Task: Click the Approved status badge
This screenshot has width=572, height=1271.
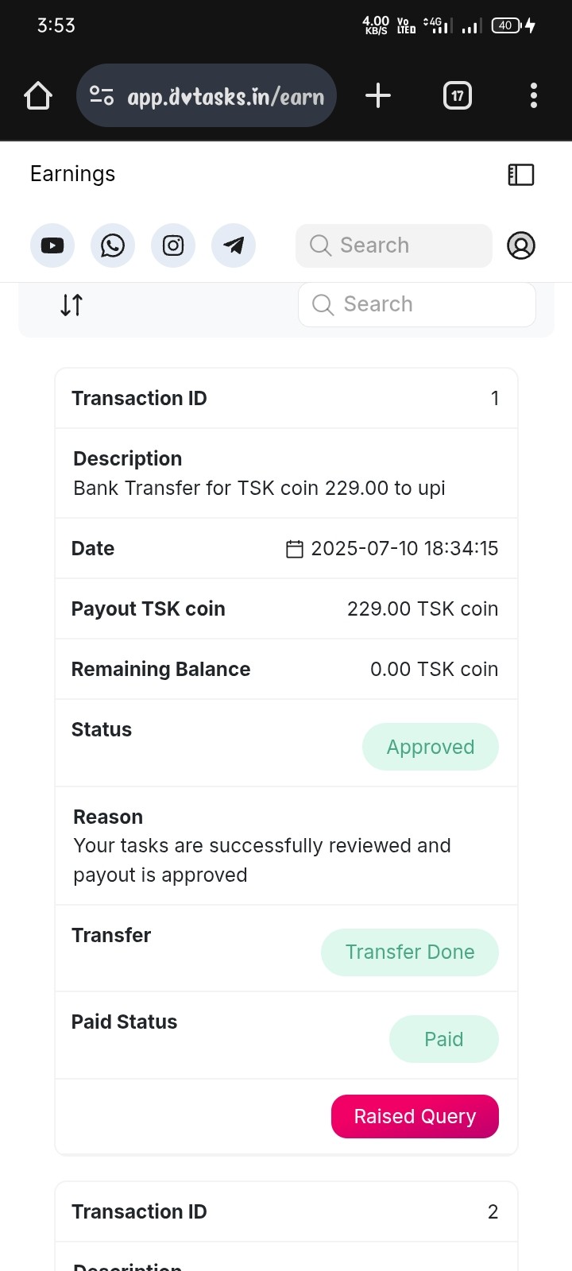Action: click(431, 747)
